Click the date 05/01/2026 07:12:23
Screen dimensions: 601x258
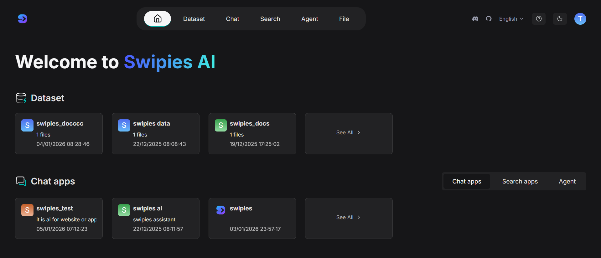click(62, 229)
